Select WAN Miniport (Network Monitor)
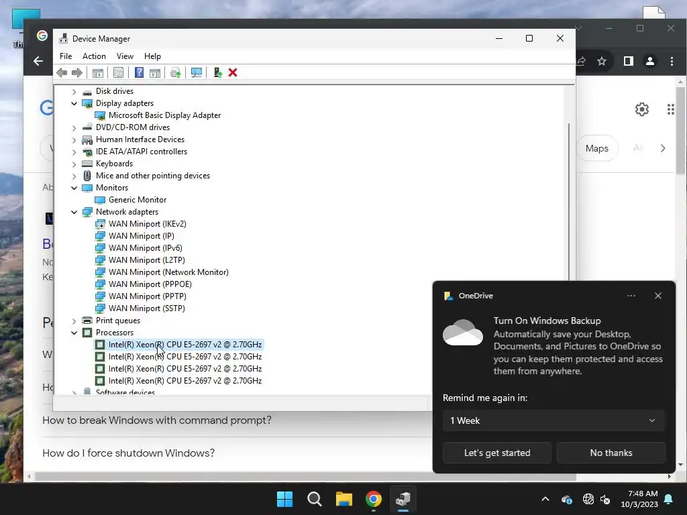Image resolution: width=687 pixels, height=515 pixels. tap(168, 272)
